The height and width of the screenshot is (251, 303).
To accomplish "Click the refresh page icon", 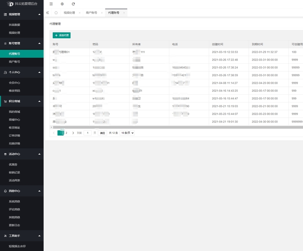I will tap(73, 4).
